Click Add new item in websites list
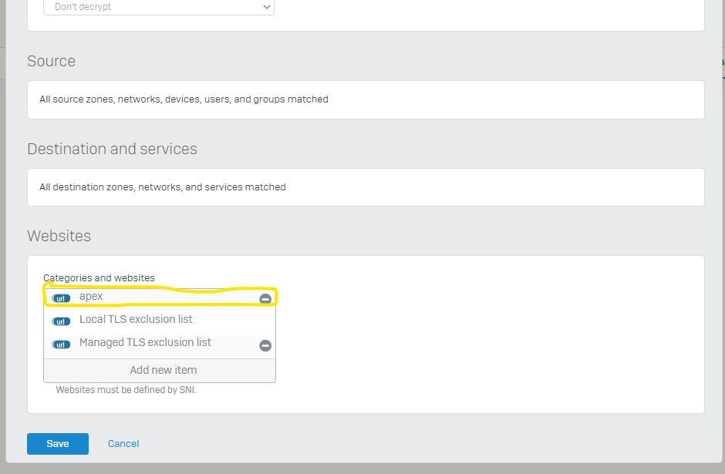The height and width of the screenshot is (474, 725). 164,370
